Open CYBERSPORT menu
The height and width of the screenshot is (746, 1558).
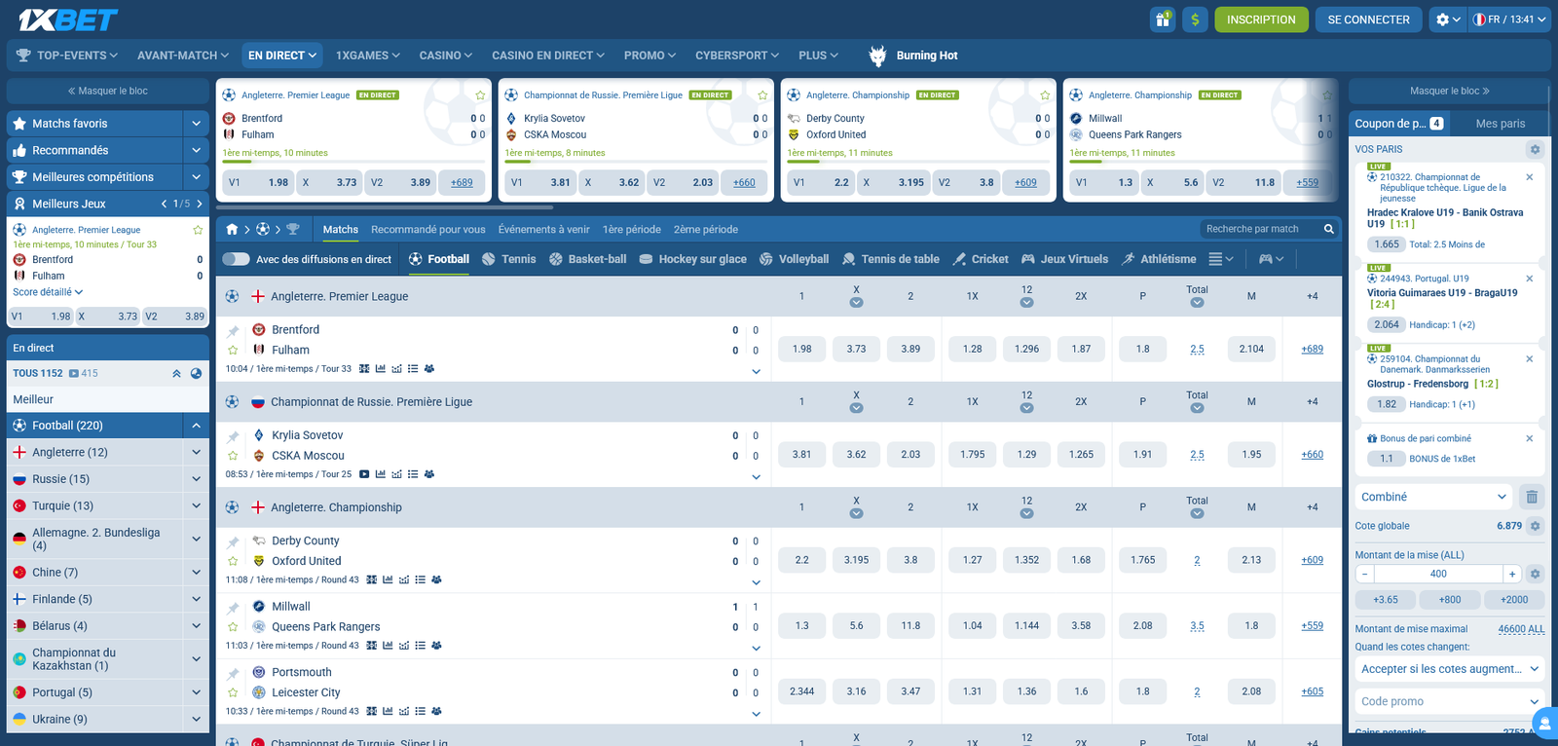click(737, 56)
